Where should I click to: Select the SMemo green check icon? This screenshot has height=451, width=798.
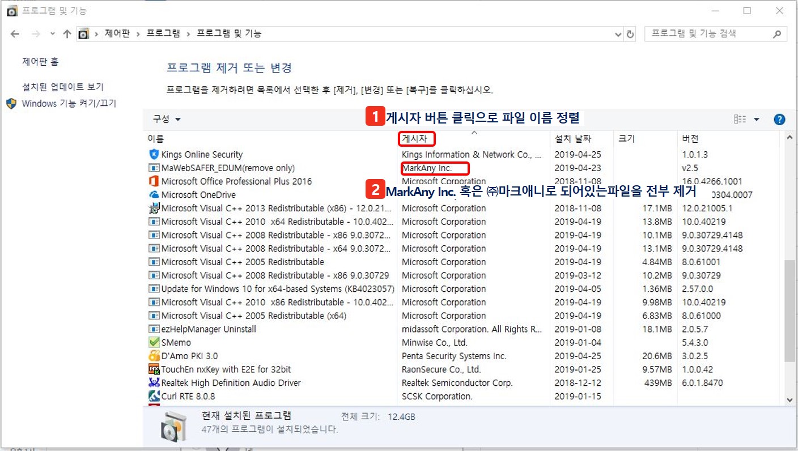click(x=154, y=342)
